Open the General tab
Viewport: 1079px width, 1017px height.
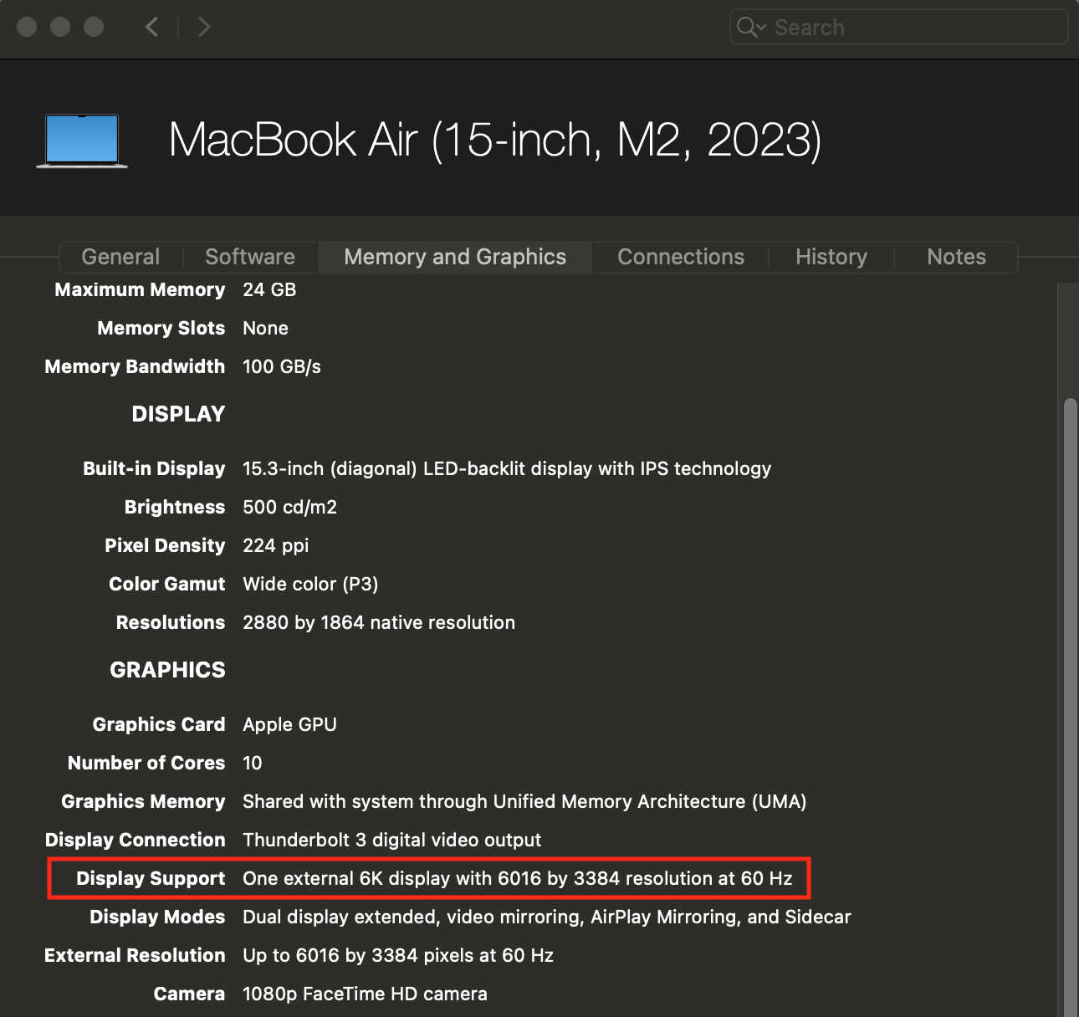(x=120, y=257)
